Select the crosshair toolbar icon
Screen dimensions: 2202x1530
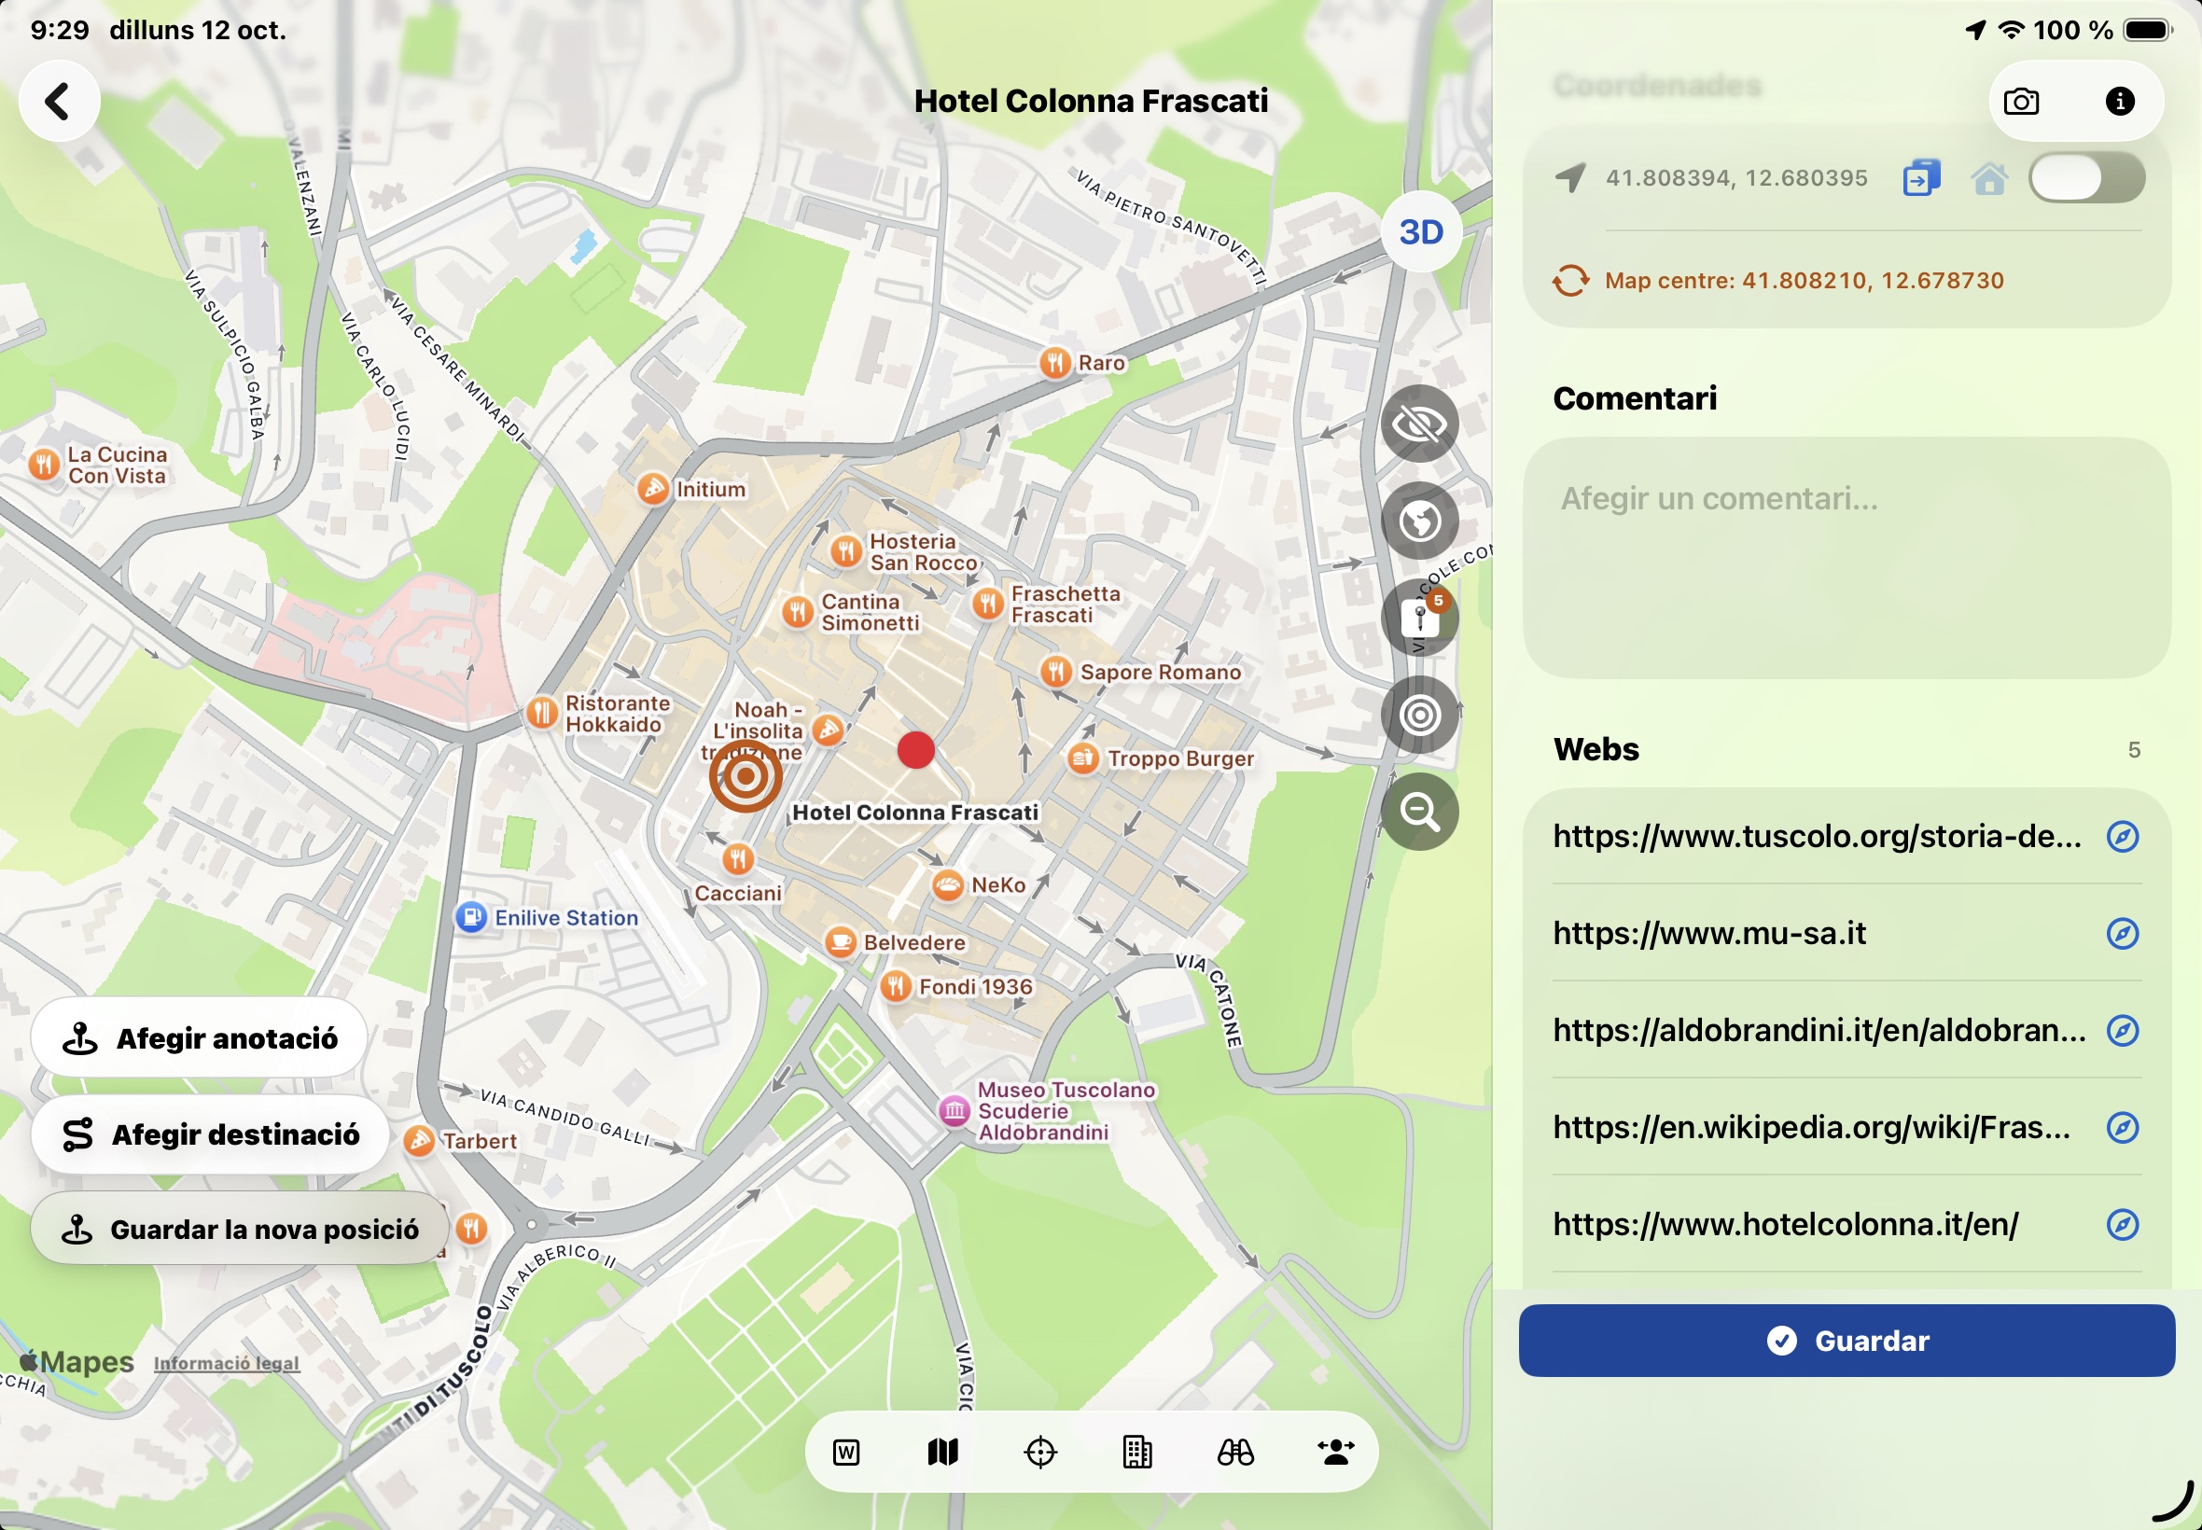tap(1041, 1453)
